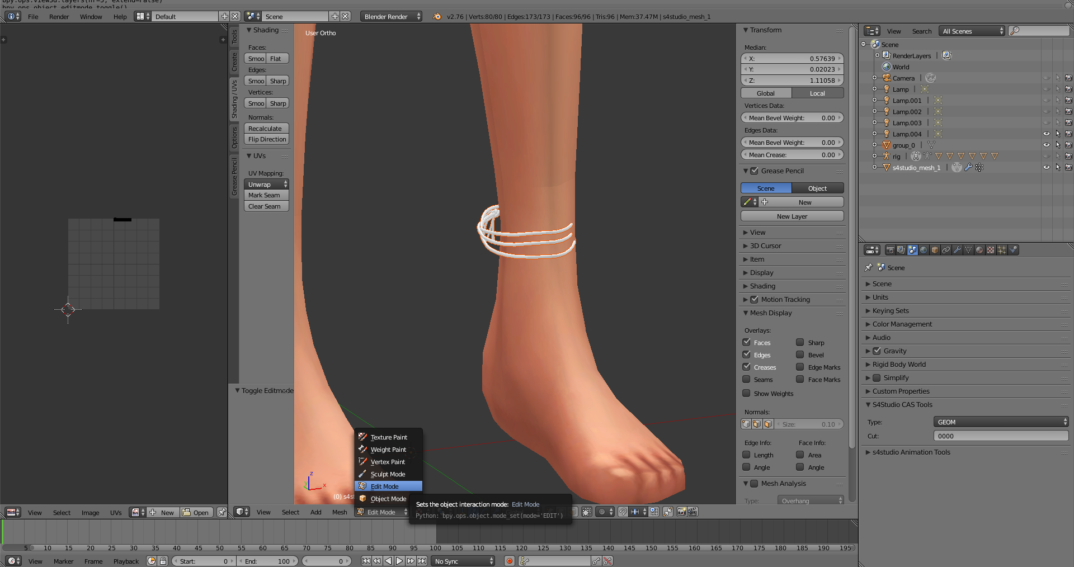Choose Texture Paint from the mode menu
This screenshot has width=1074, height=567.
388,437
